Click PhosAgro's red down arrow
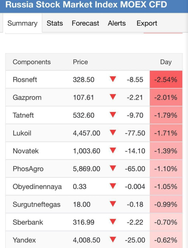188x248 pixels. [x=113, y=168]
